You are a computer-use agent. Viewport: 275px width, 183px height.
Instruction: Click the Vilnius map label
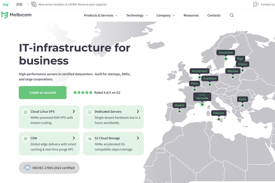(242, 64)
